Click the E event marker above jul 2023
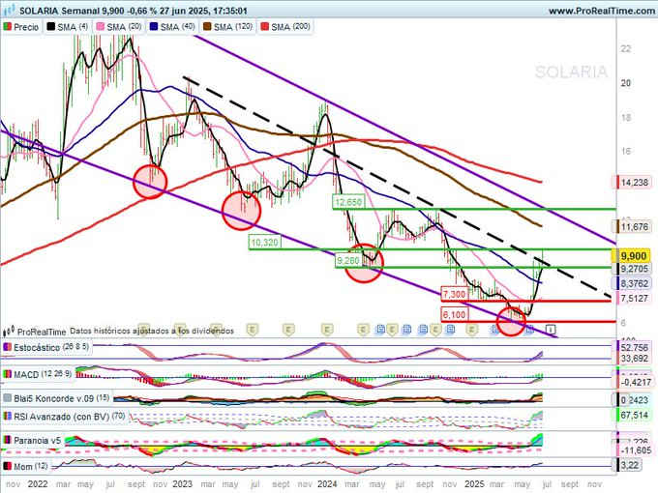658x493 pixels. [252, 330]
